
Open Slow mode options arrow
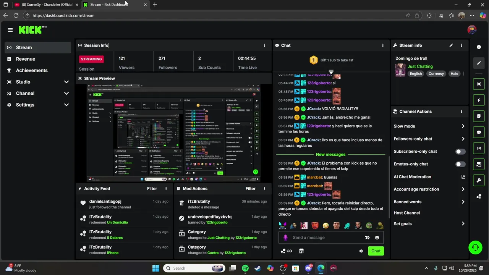pyautogui.click(x=463, y=126)
